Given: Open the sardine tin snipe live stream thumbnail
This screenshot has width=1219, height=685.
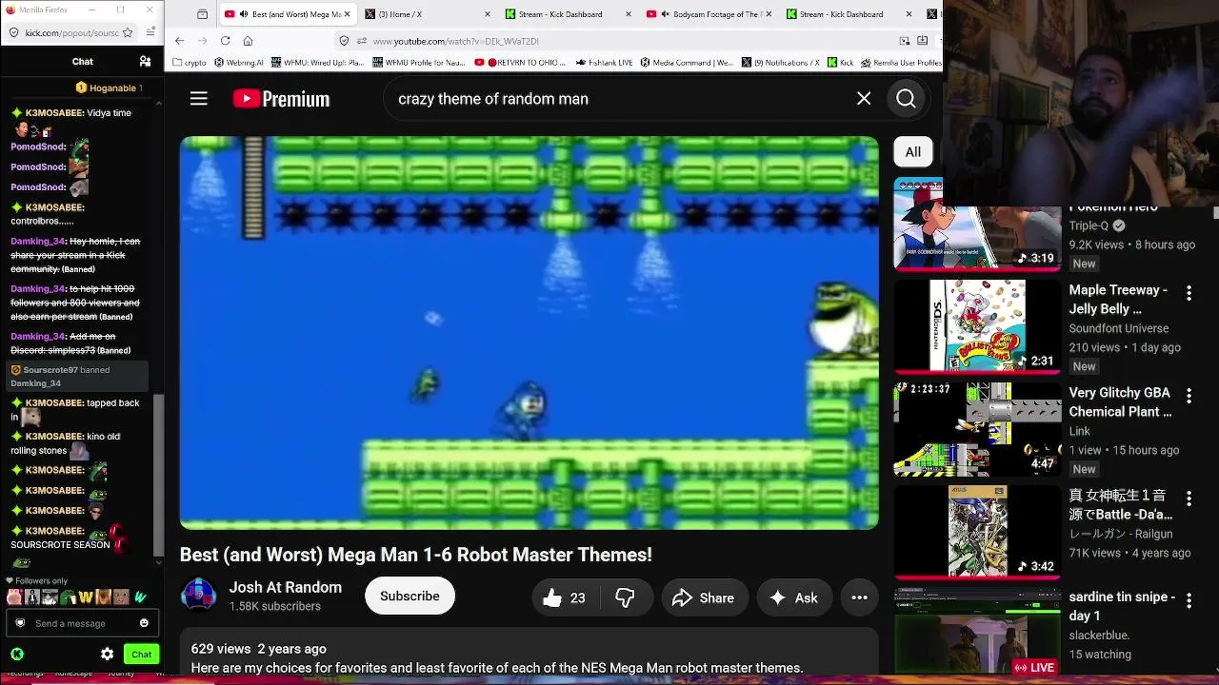Looking at the screenshot, I should [x=977, y=632].
